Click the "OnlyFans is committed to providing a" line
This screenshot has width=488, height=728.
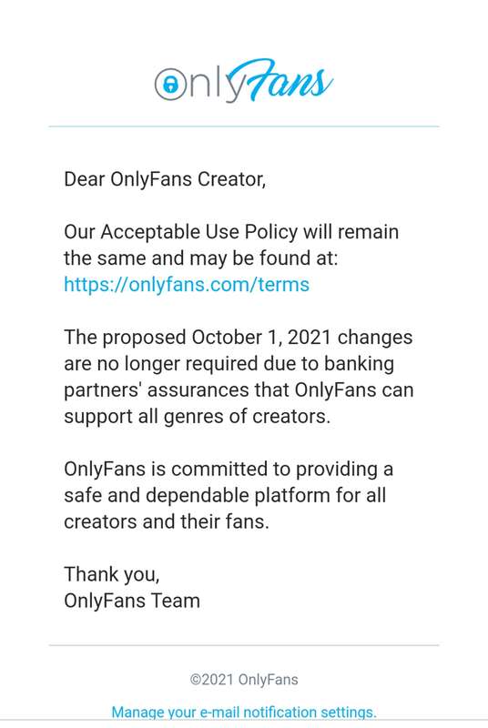(x=229, y=469)
